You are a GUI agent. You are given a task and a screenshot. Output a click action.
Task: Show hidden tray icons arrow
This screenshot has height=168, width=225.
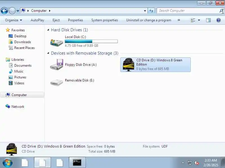[183, 163]
